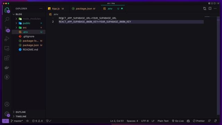Click master branch in status bar
Image resolution: width=222 pixels, height=125 pixels.
(x=17, y=121)
